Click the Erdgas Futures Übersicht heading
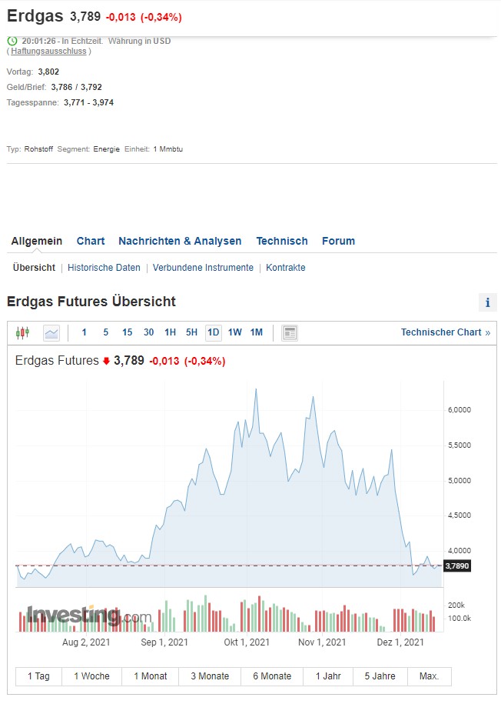The image size is (501, 704). point(91,302)
